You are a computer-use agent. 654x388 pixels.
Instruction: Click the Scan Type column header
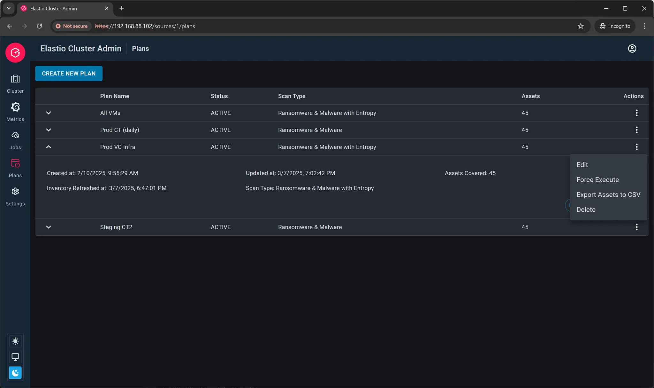click(292, 96)
